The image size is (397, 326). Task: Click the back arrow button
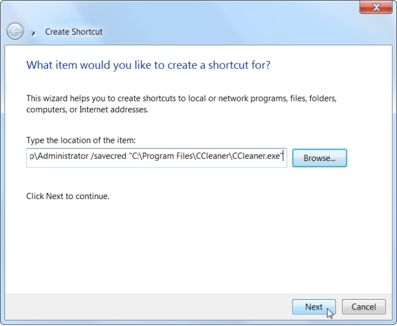pos(15,31)
